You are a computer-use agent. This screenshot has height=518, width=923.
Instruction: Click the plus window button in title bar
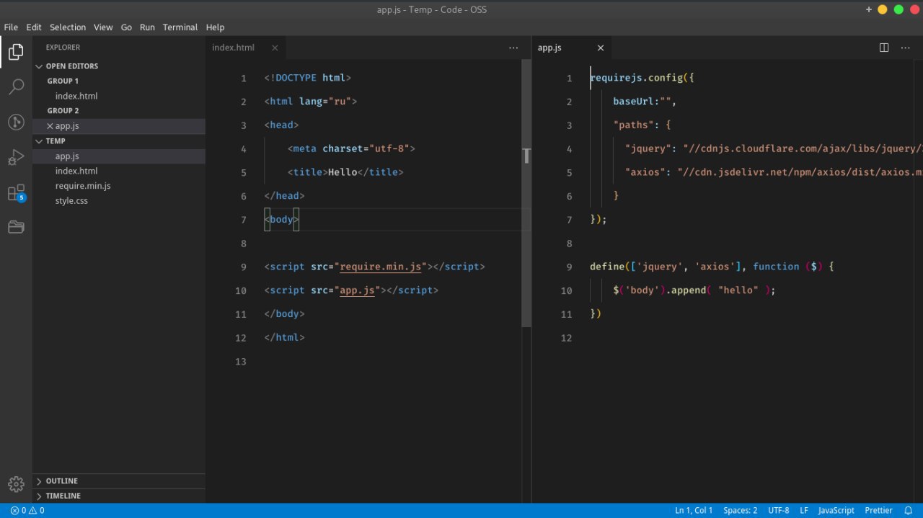(868, 9)
